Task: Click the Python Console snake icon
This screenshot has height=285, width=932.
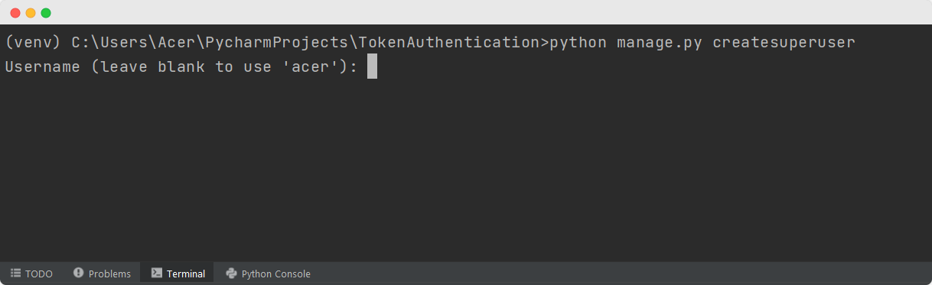Action: [x=231, y=273]
